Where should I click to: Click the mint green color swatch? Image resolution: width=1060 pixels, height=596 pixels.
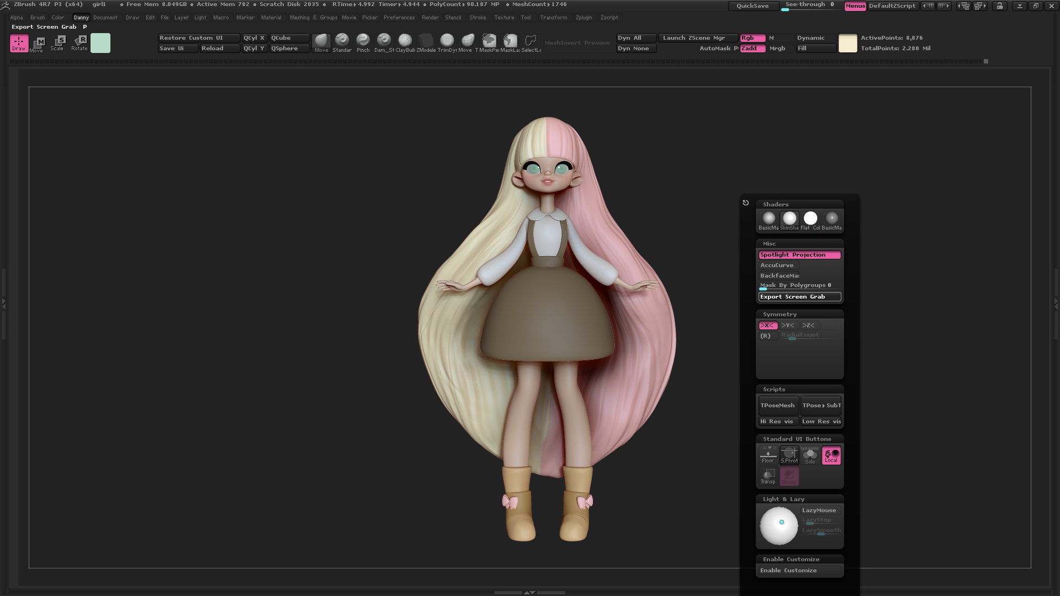click(x=100, y=43)
